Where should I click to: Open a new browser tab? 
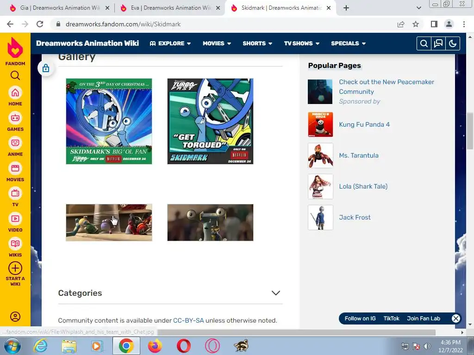[x=346, y=8]
